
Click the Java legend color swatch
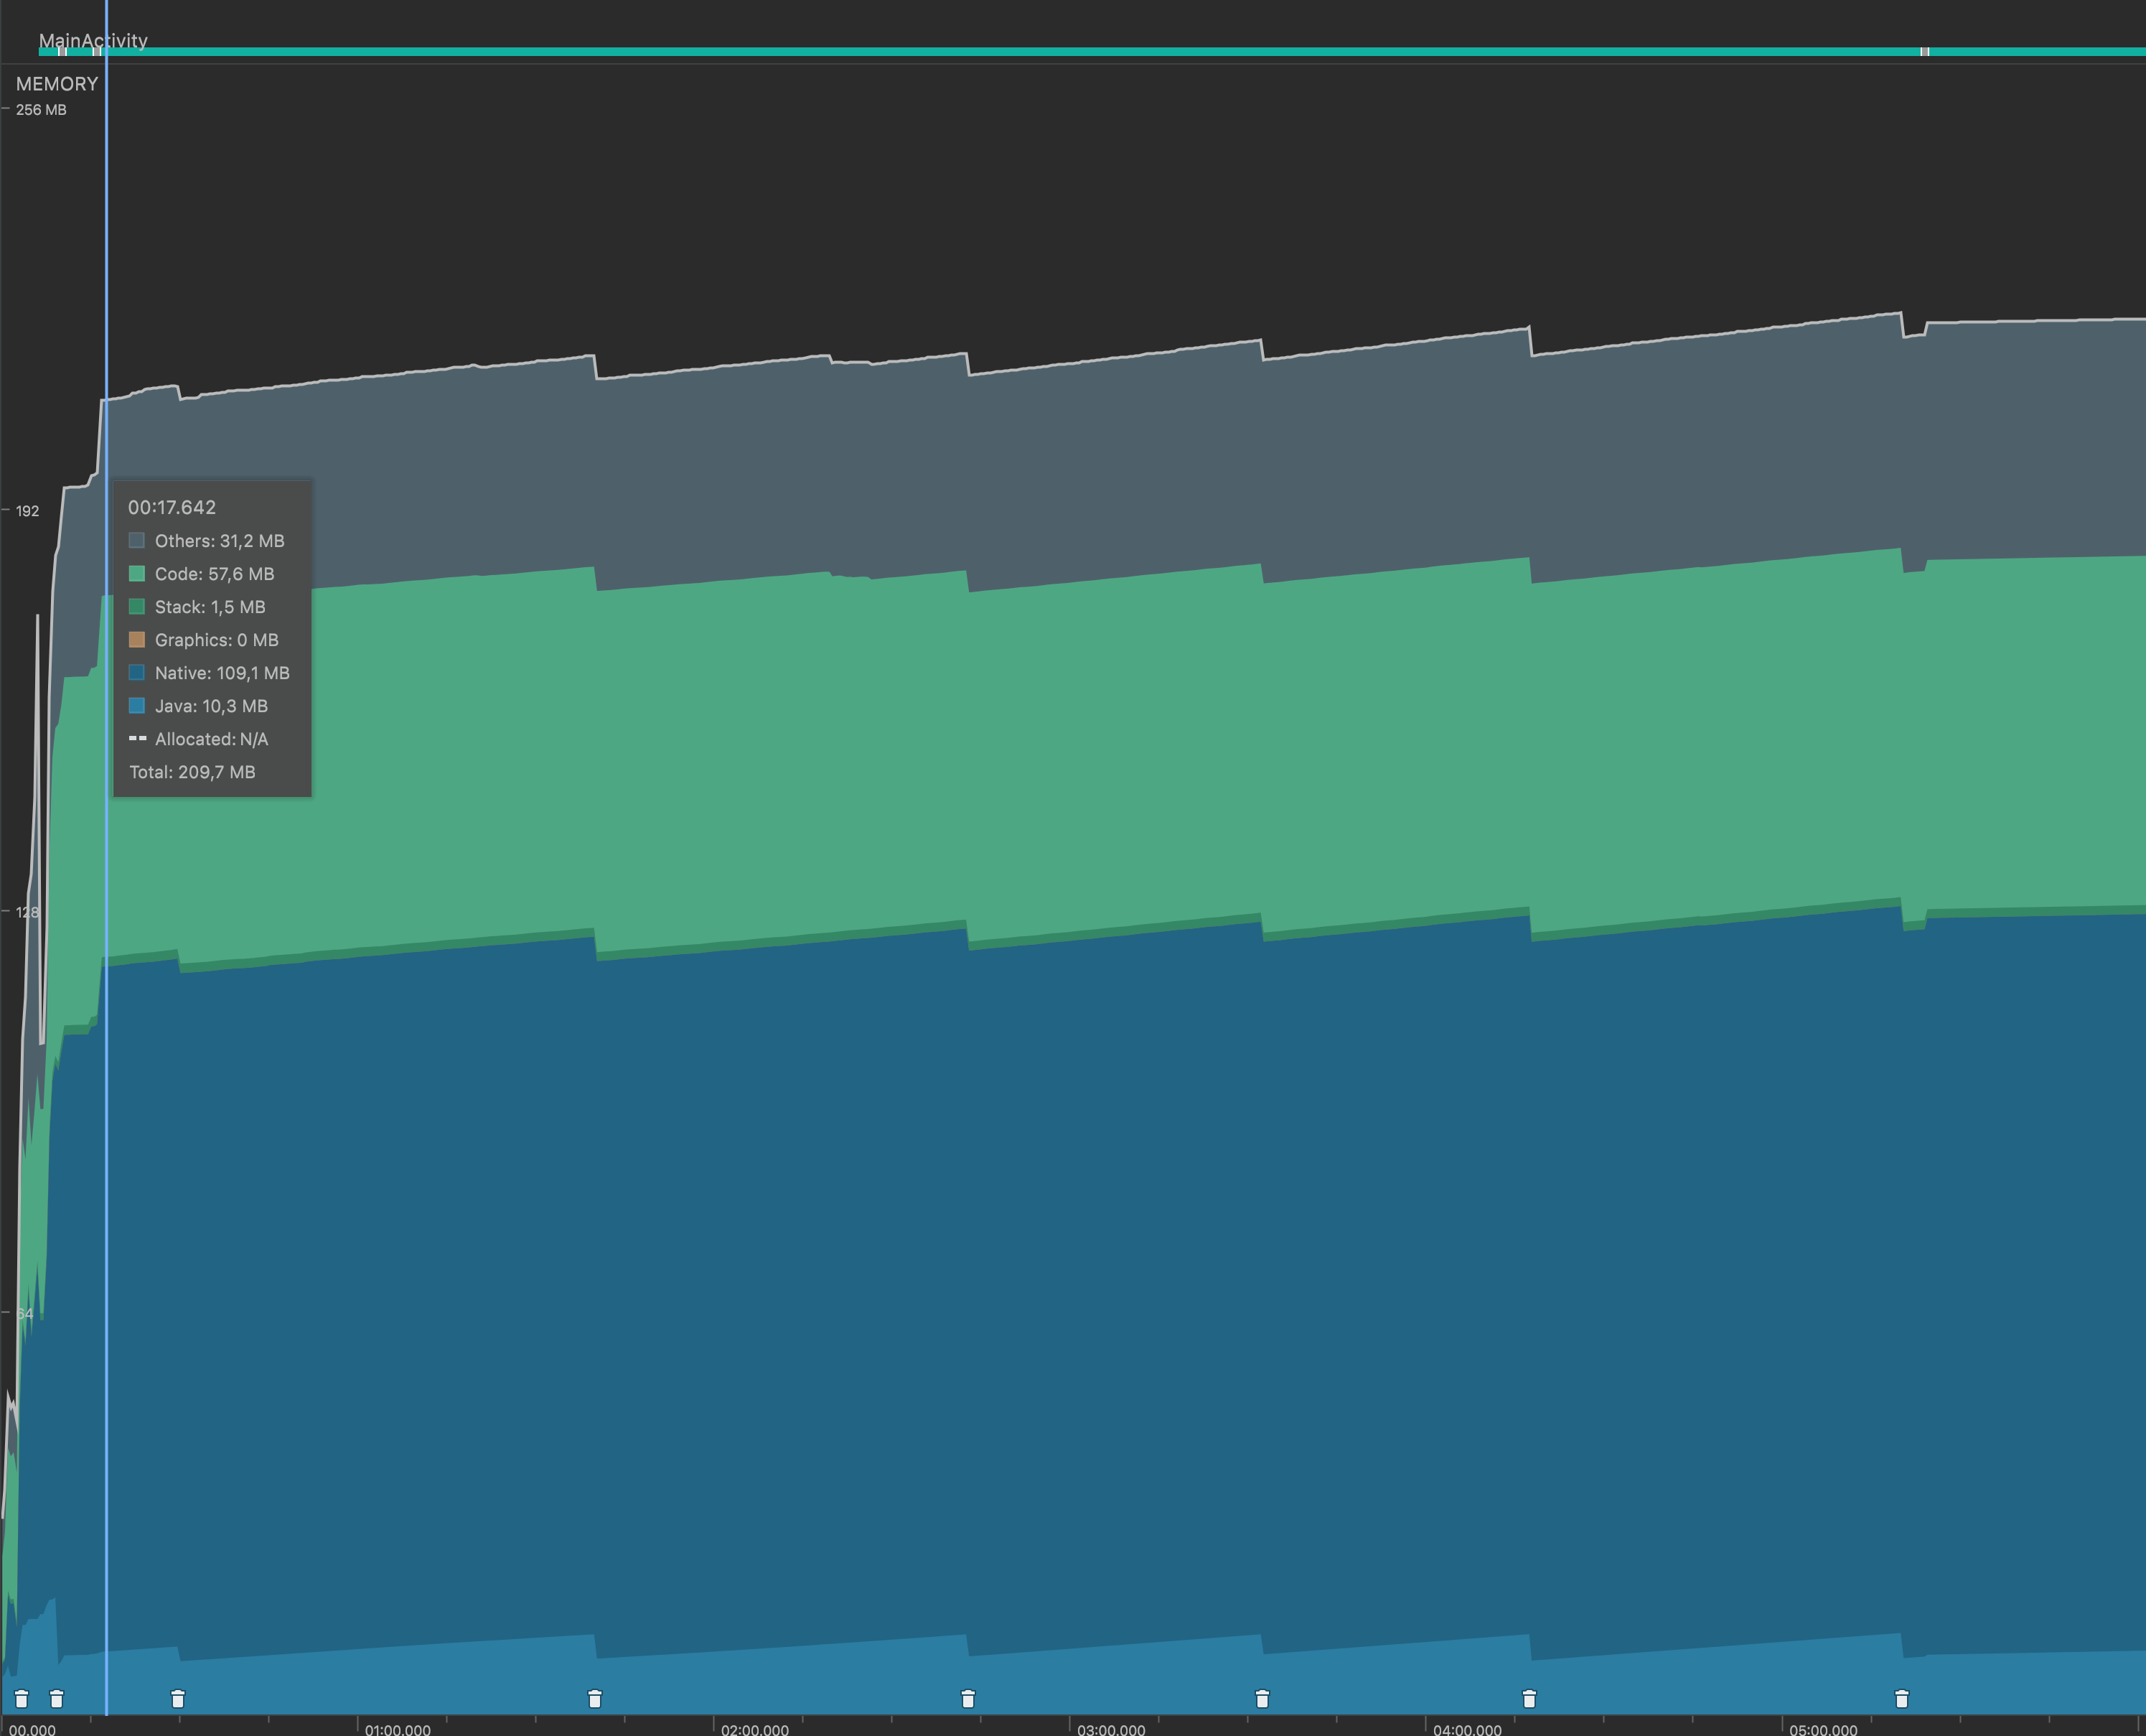coord(137,706)
